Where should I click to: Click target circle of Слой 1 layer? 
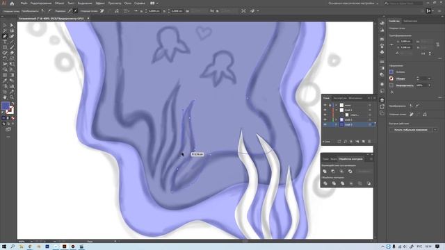370,110
